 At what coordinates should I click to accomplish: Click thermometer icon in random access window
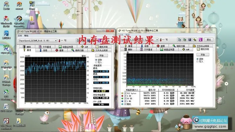point(161,40)
